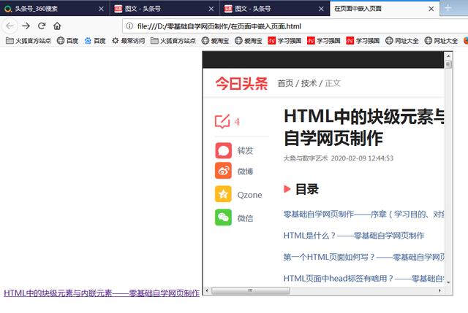
Task: Click the 转发 label text
Action: click(246, 151)
